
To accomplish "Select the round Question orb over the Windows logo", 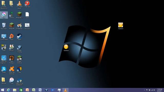I will coord(66,48).
